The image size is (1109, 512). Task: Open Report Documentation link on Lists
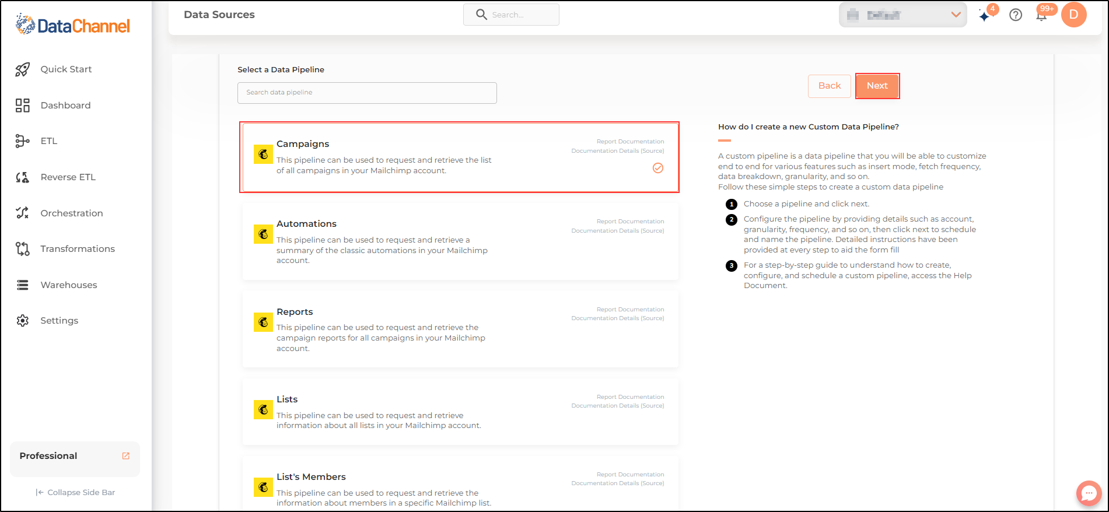coord(630,397)
